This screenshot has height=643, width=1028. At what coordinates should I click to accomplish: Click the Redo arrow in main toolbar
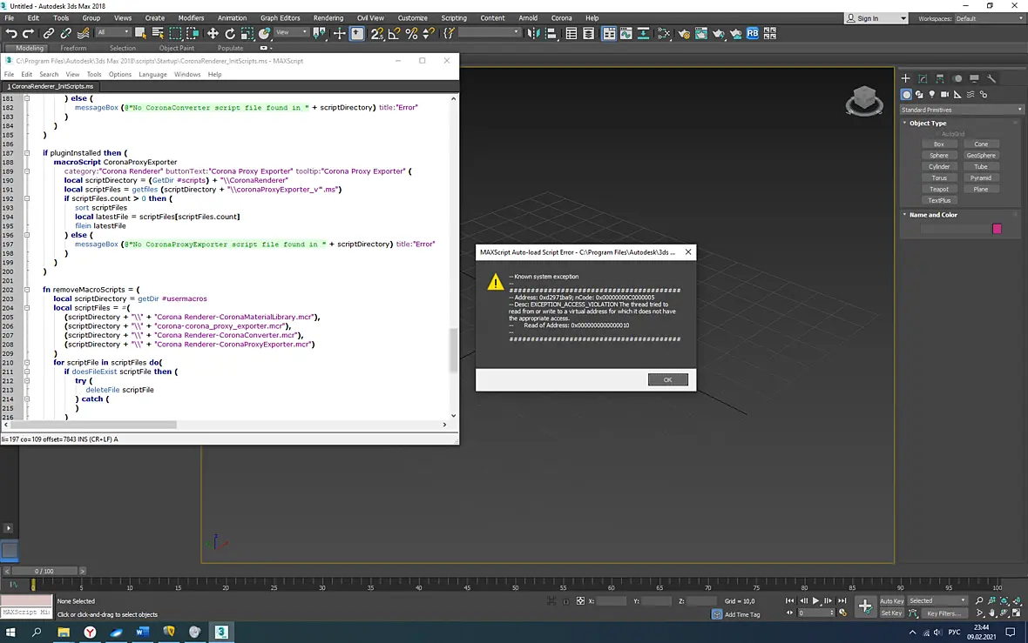click(28, 33)
